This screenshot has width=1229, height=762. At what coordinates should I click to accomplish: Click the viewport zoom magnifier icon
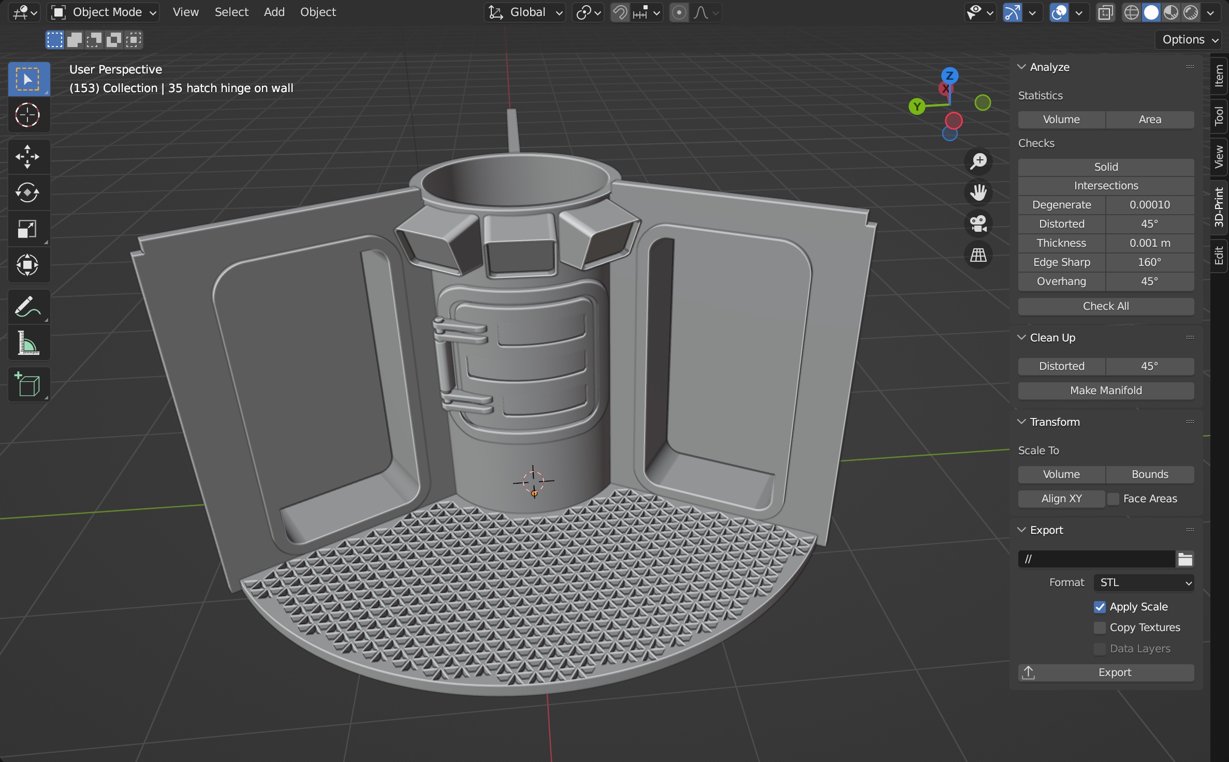coord(978,161)
